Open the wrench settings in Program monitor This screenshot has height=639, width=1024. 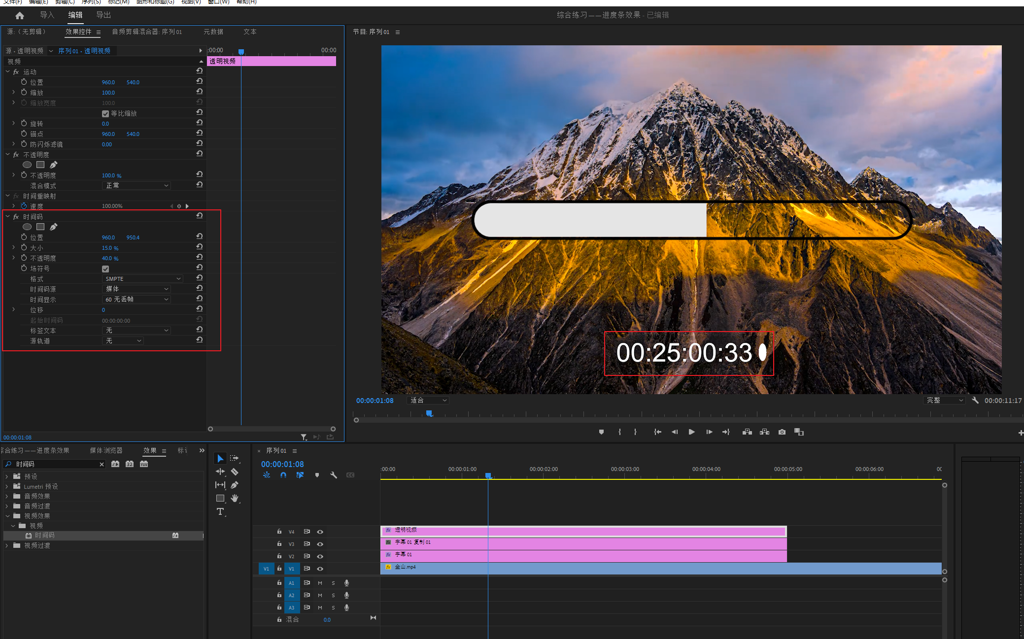click(975, 400)
